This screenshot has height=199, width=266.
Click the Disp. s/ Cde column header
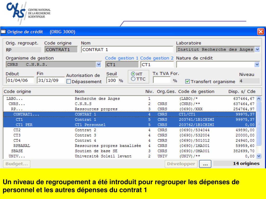tap(242, 91)
